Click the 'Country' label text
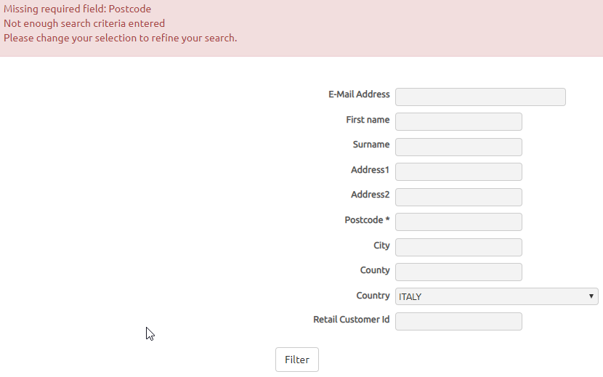603x377 pixels. (x=373, y=296)
